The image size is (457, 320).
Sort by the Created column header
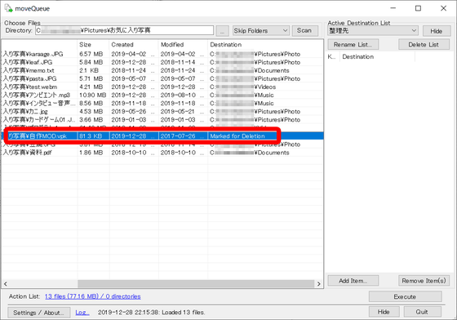134,45
